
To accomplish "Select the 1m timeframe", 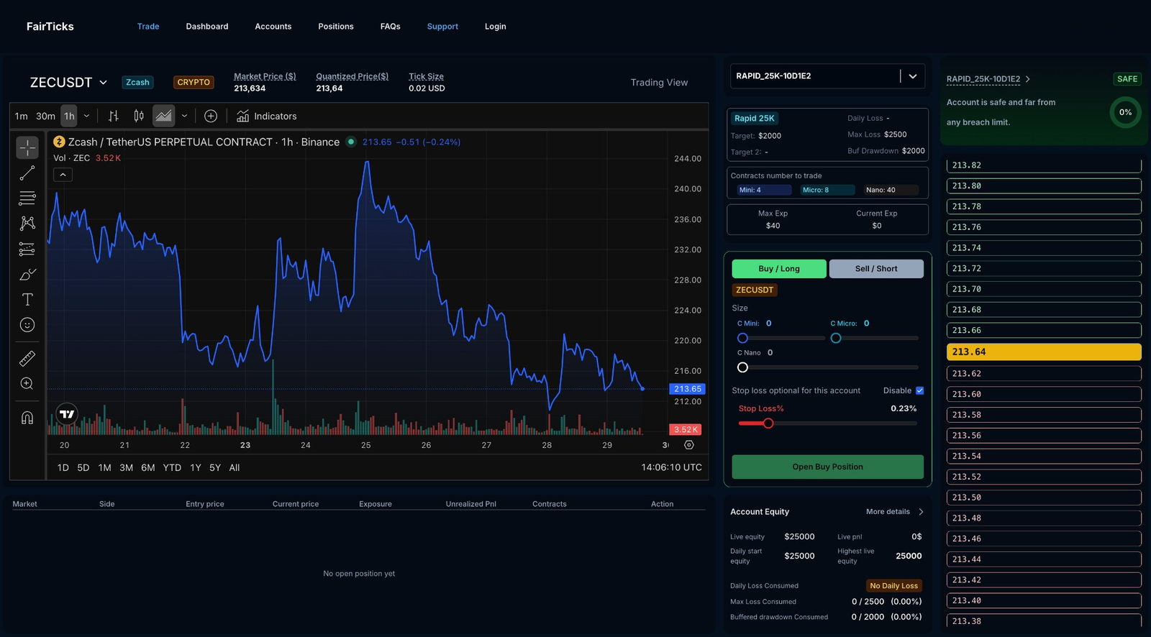I will point(22,116).
